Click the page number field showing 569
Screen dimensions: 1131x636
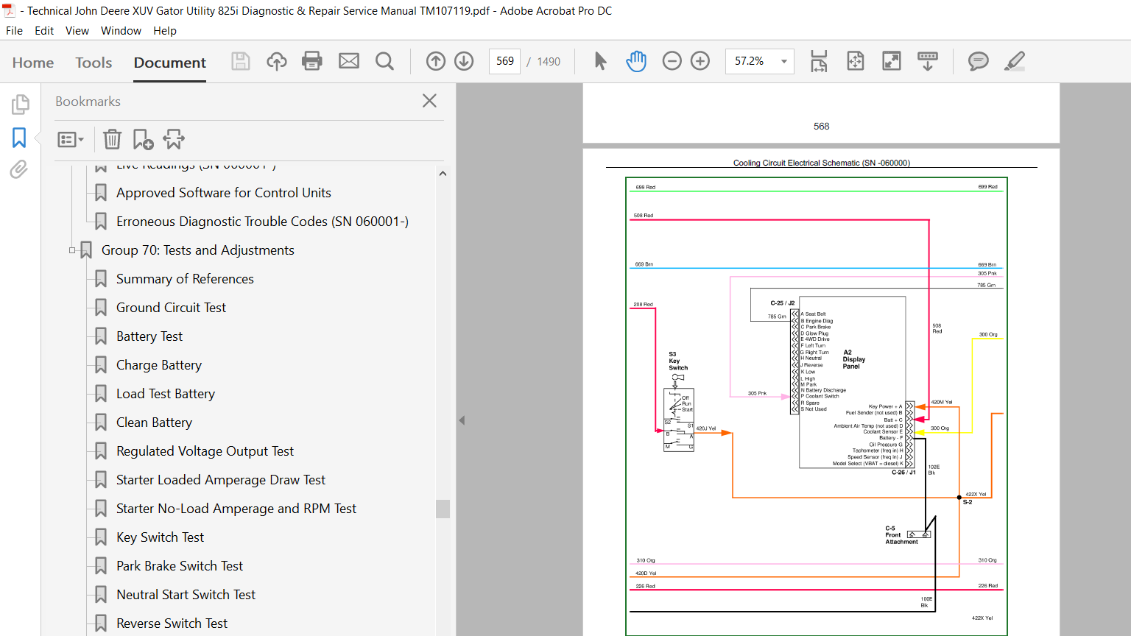(505, 61)
